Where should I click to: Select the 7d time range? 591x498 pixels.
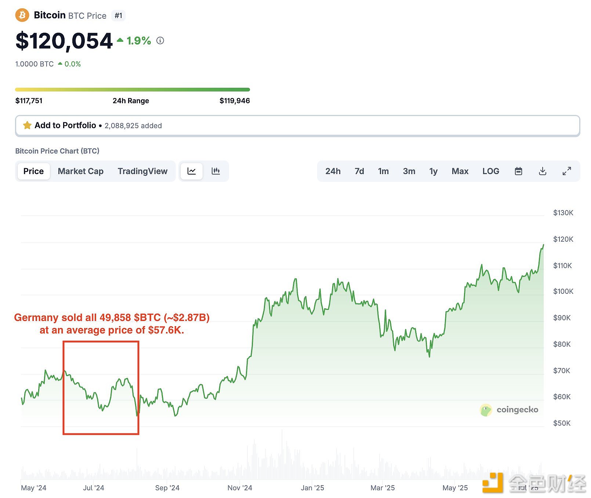pyautogui.click(x=359, y=171)
